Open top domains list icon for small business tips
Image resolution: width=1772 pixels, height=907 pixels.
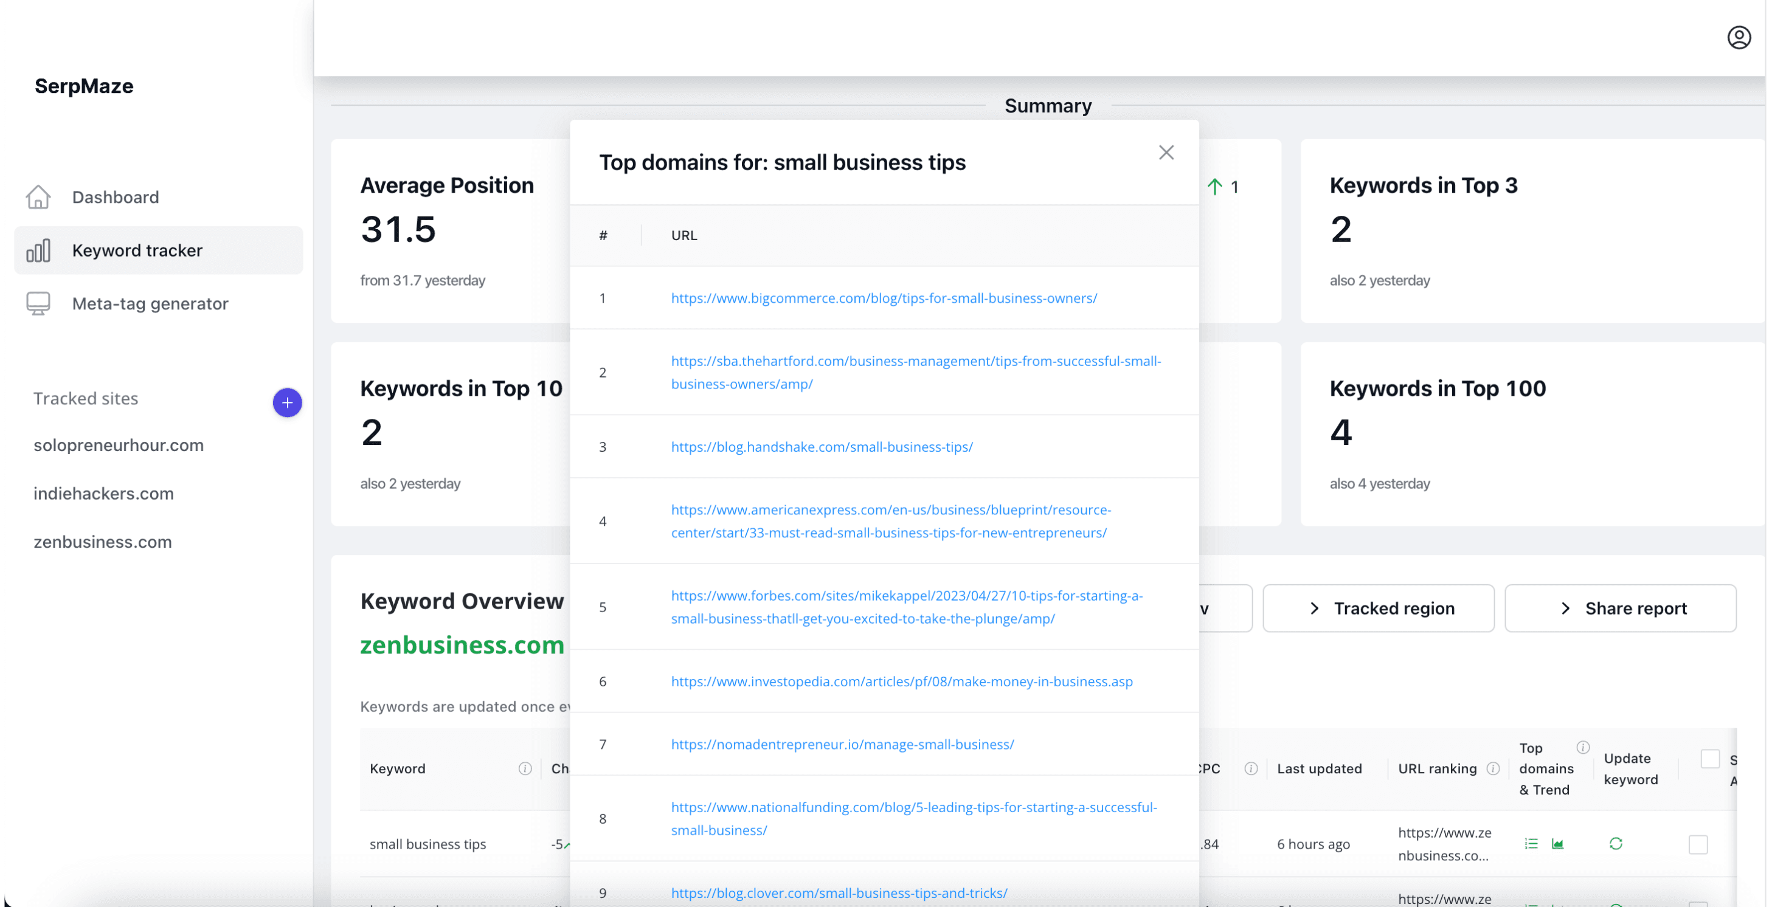[1531, 843]
